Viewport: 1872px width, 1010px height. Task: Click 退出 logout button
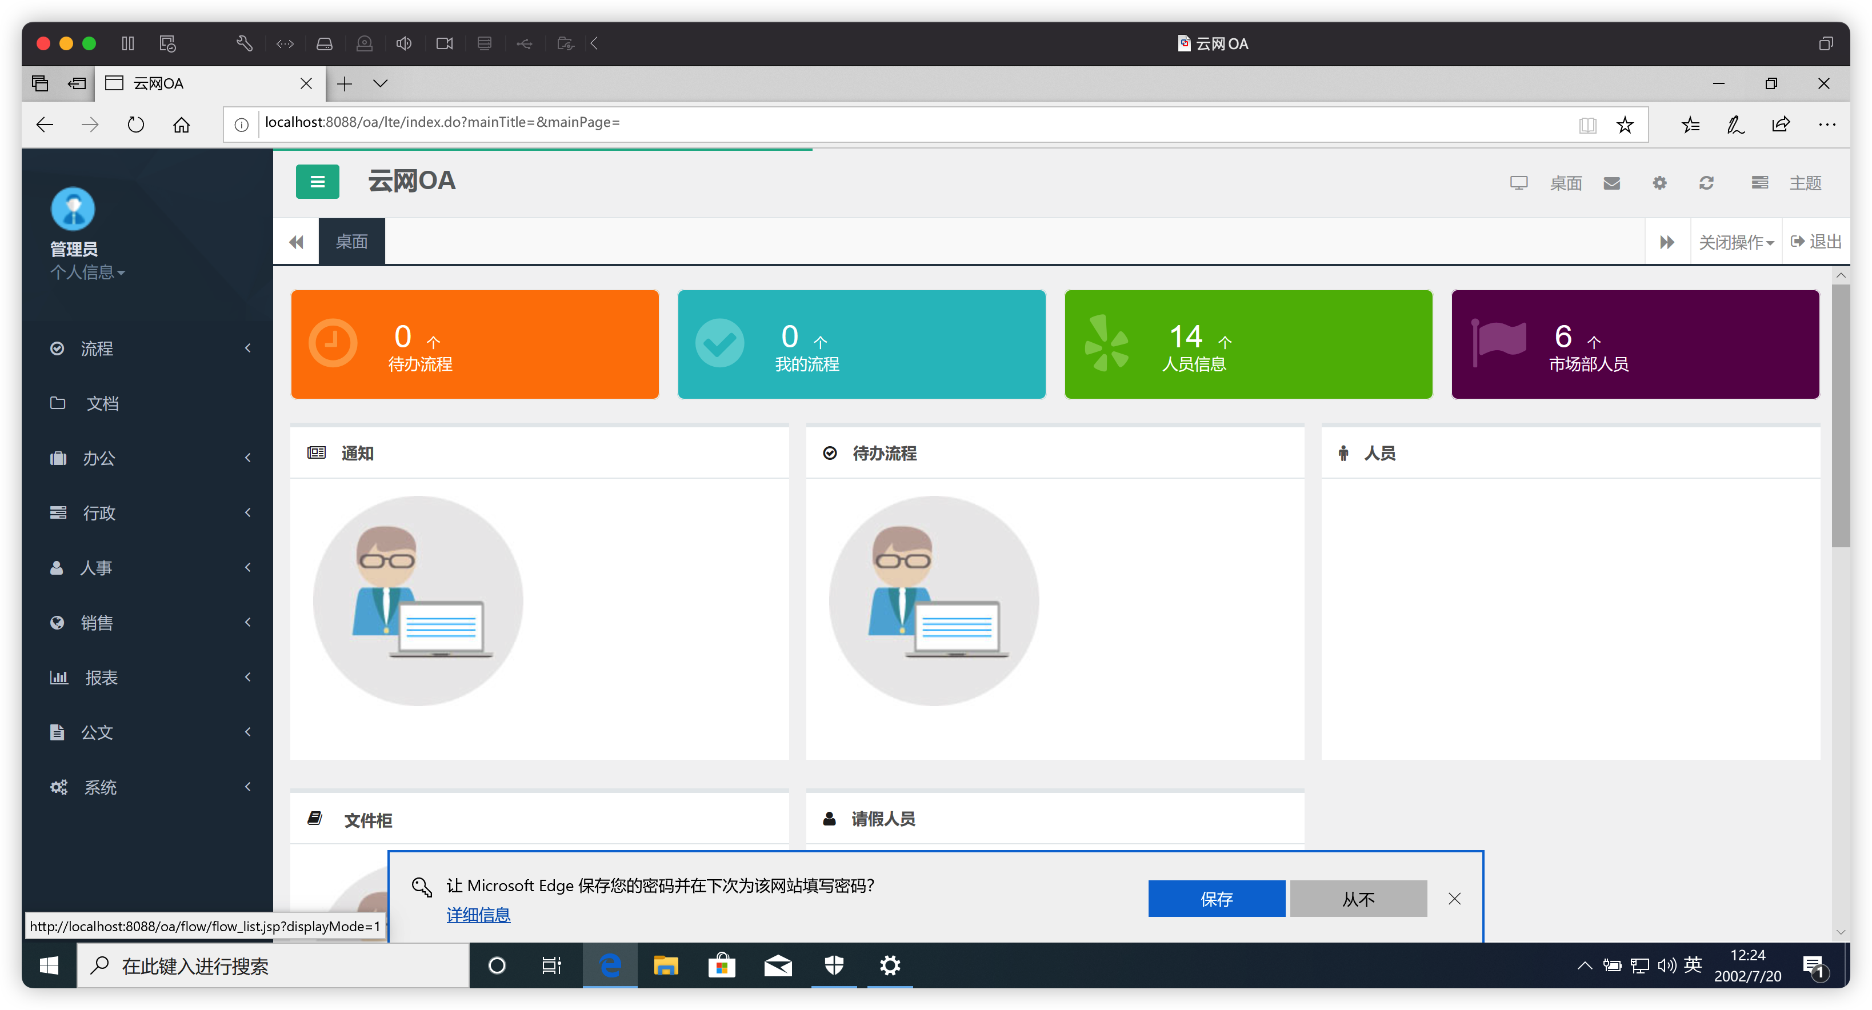[1816, 242]
